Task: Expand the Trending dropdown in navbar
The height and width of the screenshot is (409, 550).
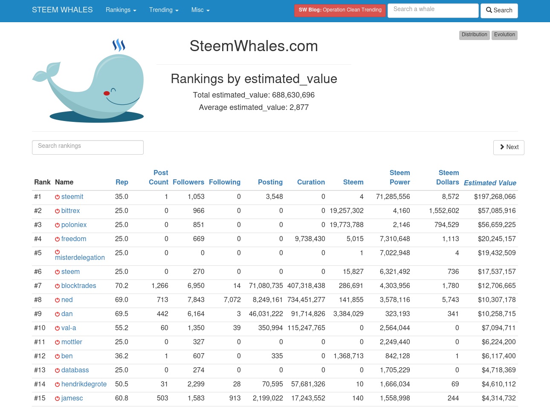Action: pyautogui.click(x=164, y=10)
